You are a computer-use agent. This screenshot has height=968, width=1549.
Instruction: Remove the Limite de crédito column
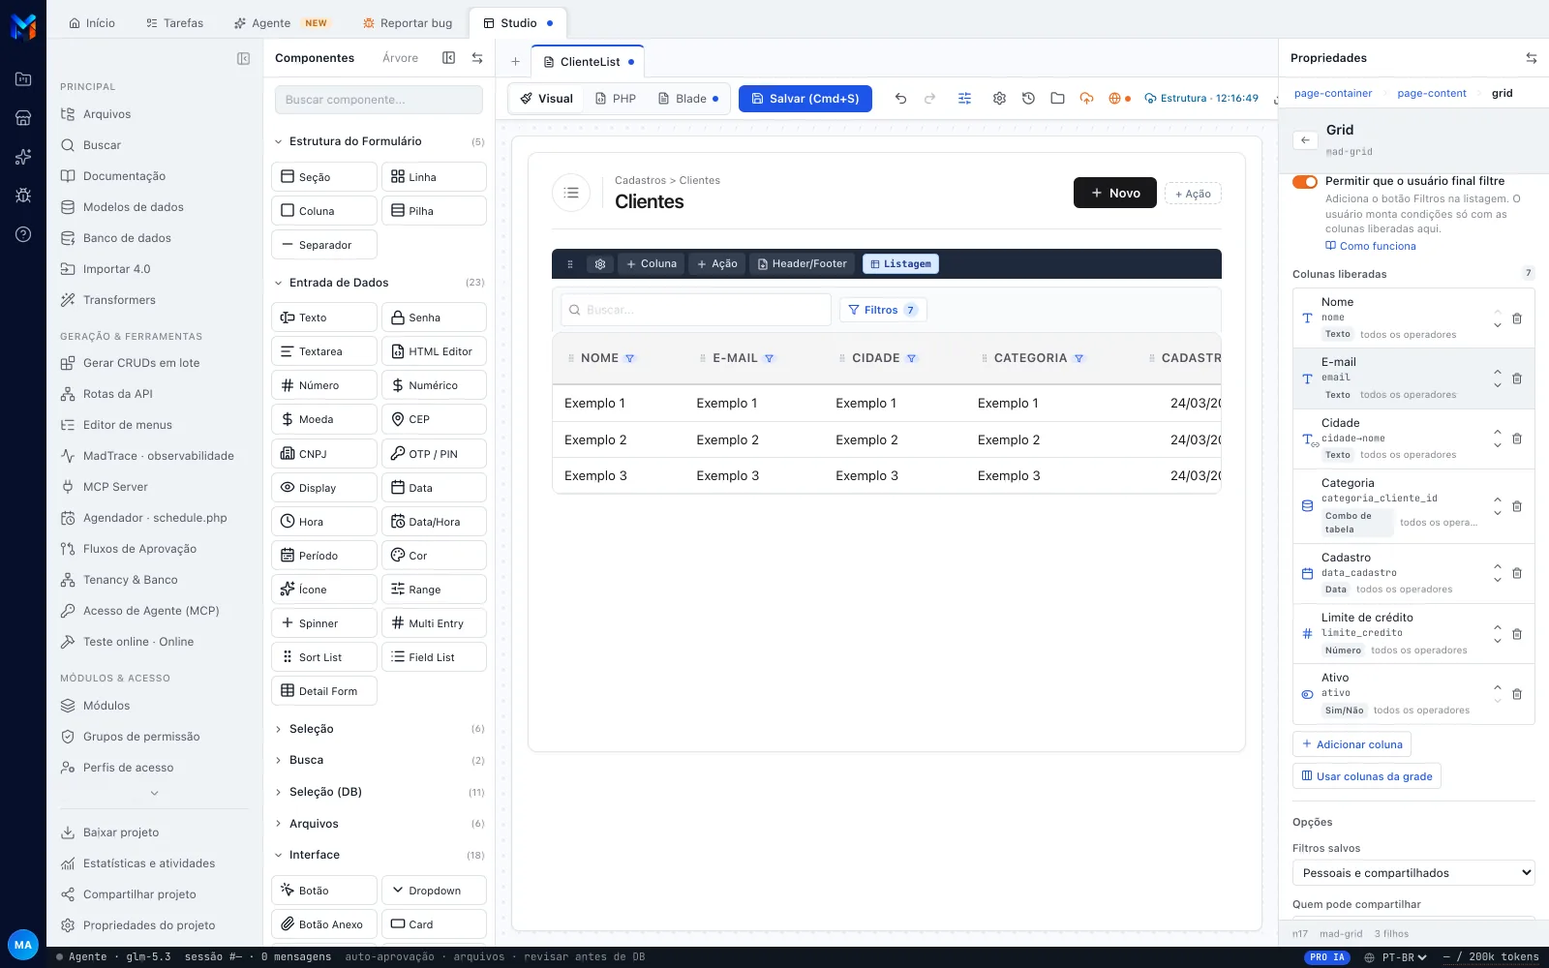click(x=1517, y=634)
